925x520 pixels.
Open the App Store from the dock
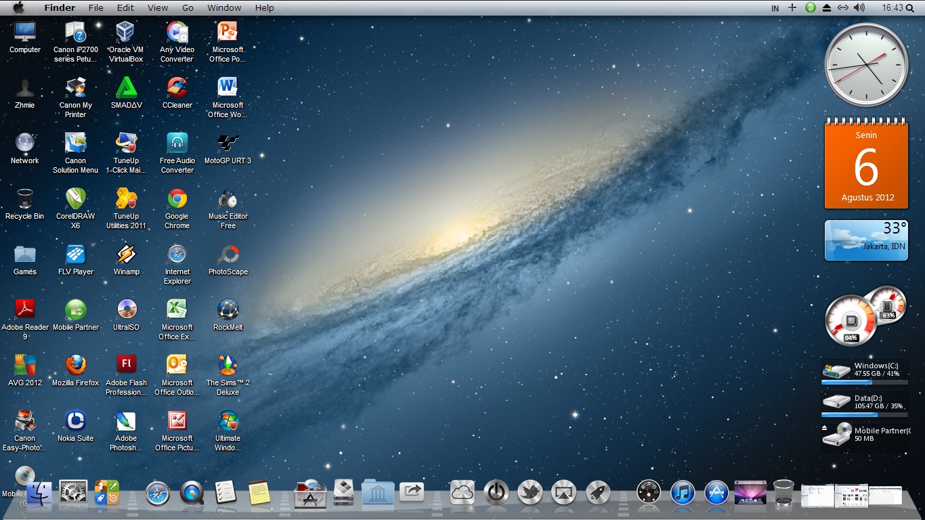point(716,492)
